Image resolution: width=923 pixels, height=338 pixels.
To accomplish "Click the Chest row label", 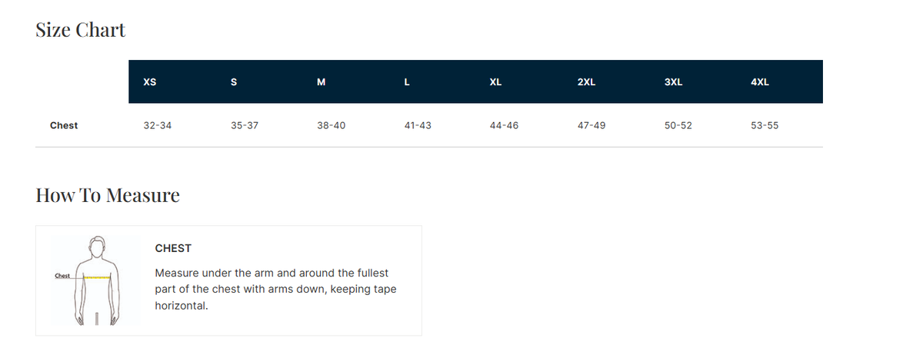I will tap(64, 125).
